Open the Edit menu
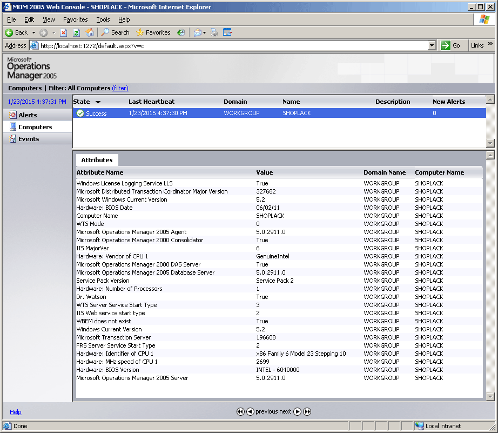The height and width of the screenshot is (433, 498). click(29, 19)
